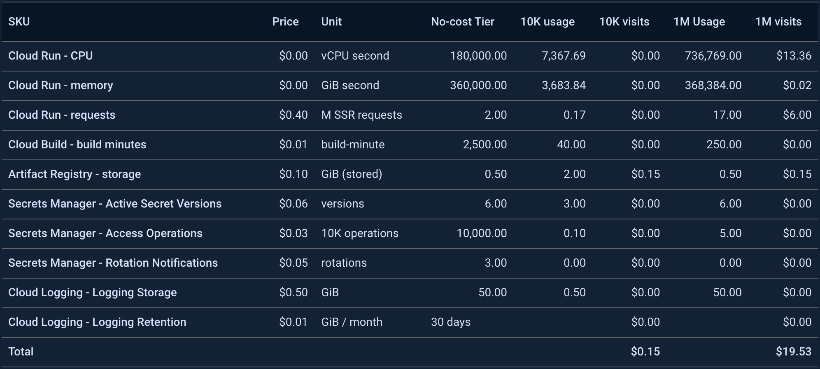Click the 7,367.69 usage value

point(564,56)
